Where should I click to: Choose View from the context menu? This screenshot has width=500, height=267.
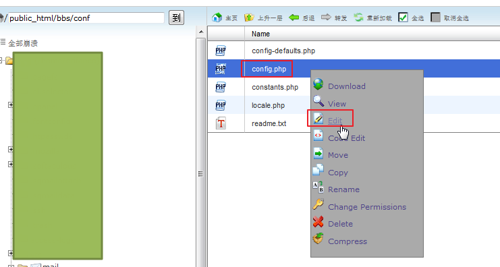click(x=337, y=104)
